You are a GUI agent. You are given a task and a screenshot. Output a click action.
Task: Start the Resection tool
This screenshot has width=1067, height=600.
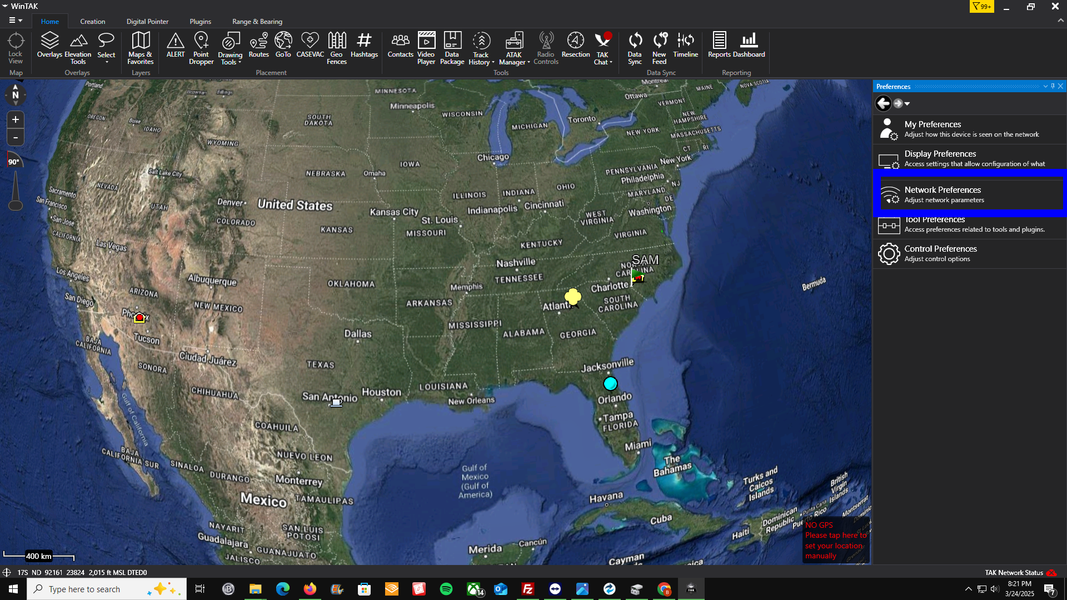tap(576, 45)
